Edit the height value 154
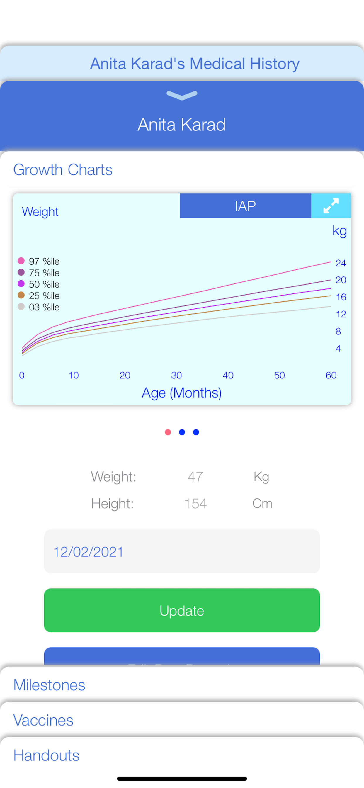This screenshot has height=788, width=364. click(195, 504)
